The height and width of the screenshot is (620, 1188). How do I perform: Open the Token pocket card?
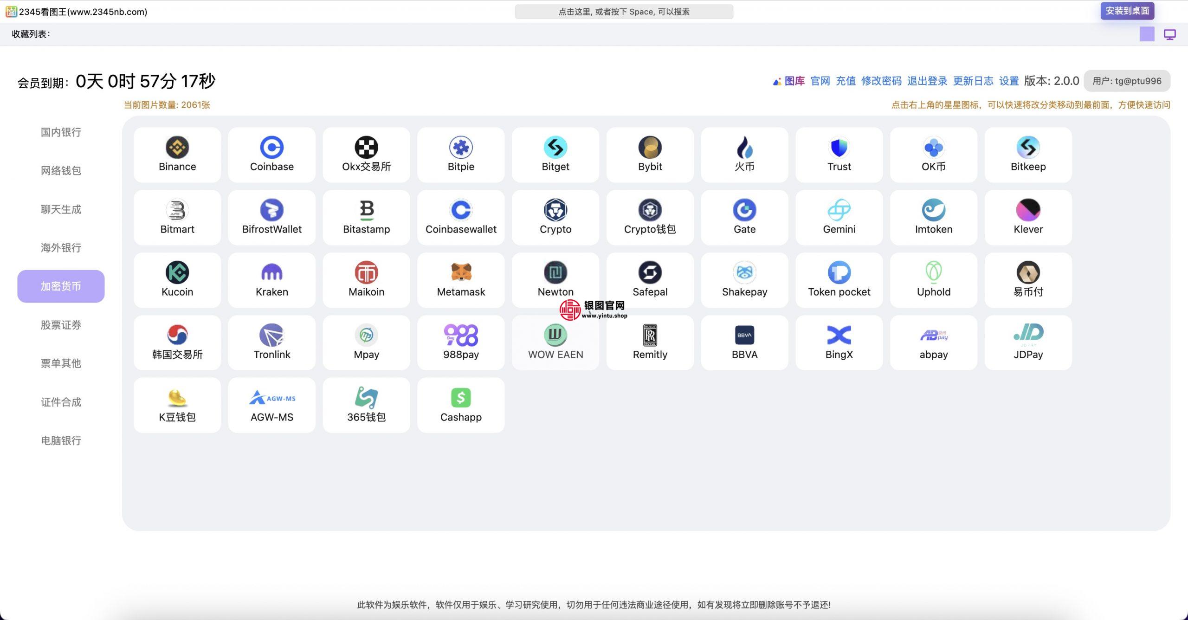click(x=839, y=280)
